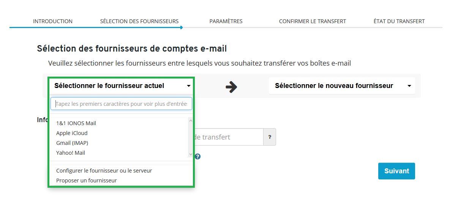Collapse Sélectionner le fournisseur actuel dropdown
Screen dimensions: 458x223
[x=121, y=86]
